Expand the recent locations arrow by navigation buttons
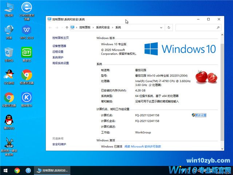Image resolution: width=233 pixels, height=175 pixels. [x=62, y=28]
